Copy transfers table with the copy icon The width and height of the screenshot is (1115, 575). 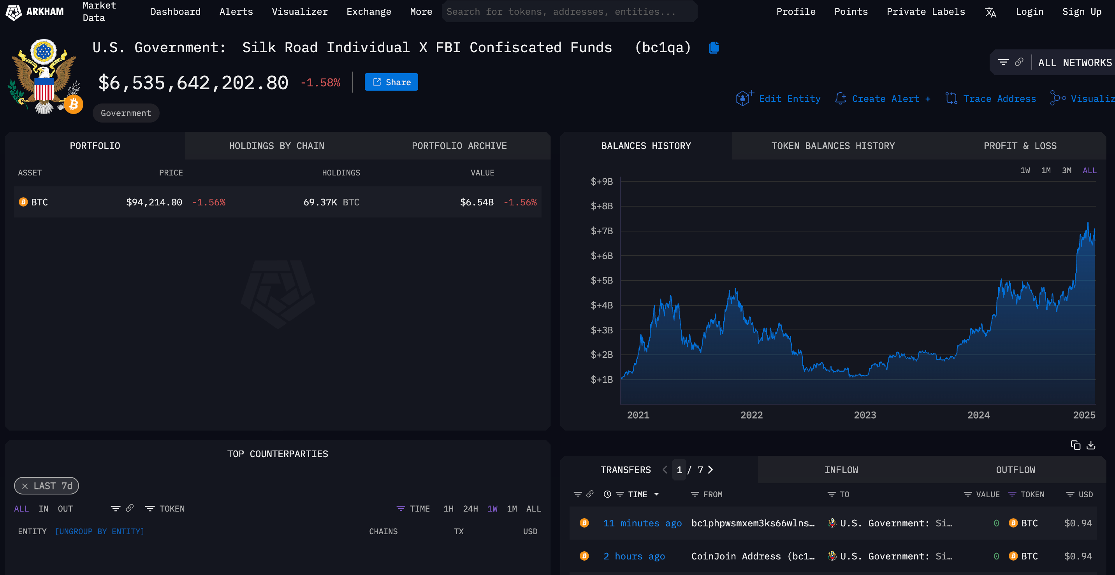point(1075,445)
